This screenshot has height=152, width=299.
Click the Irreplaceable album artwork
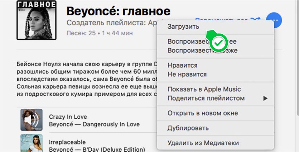pos(31,143)
